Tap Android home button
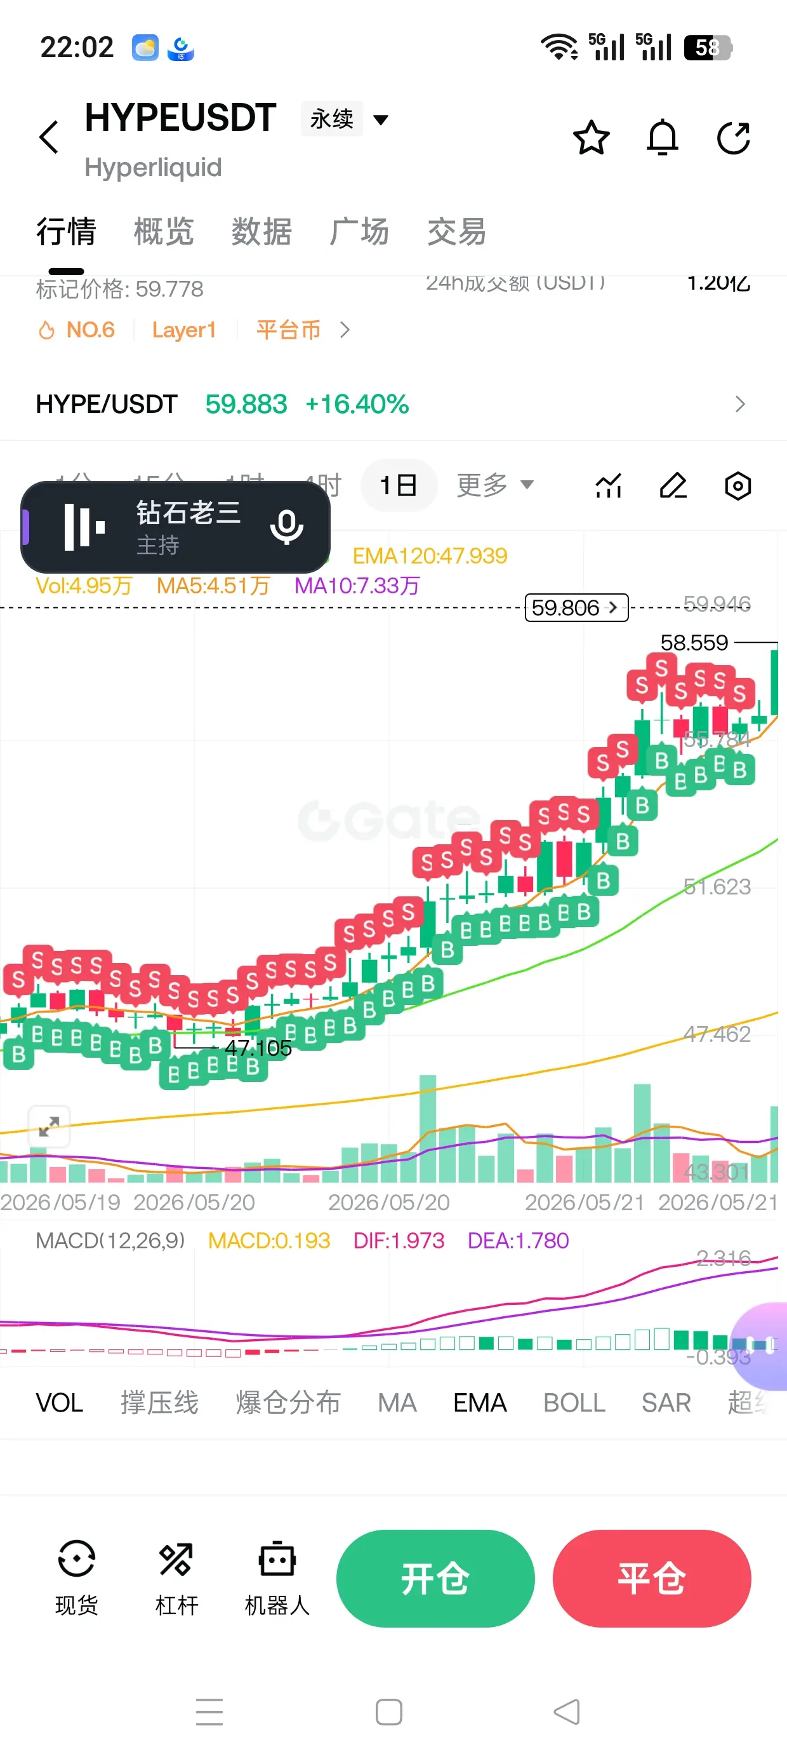This screenshot has height=1761, width=787. point(388,1712)
